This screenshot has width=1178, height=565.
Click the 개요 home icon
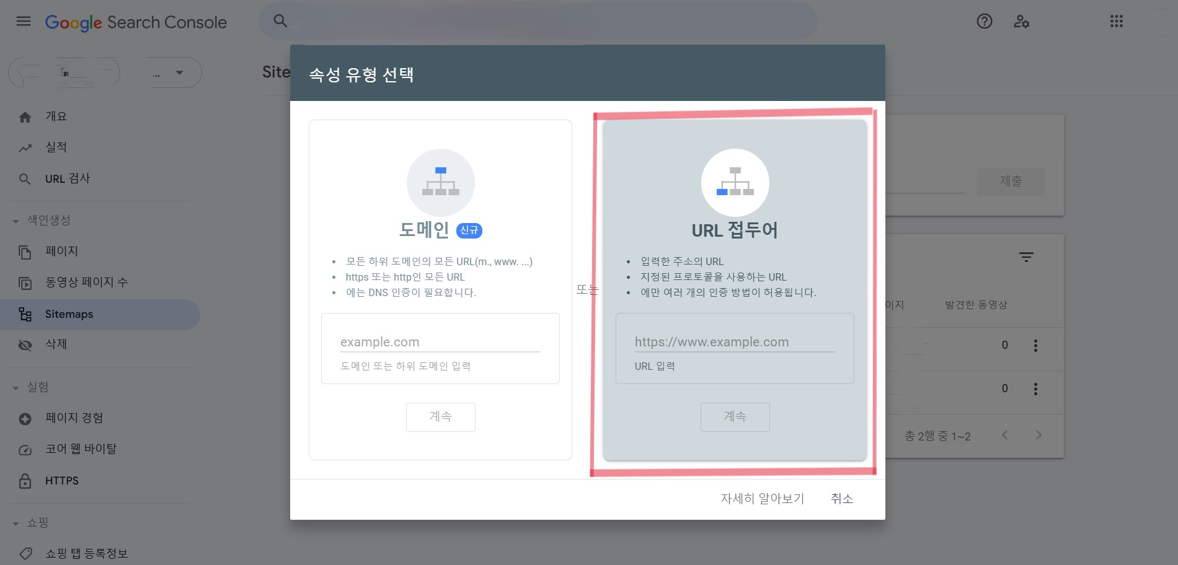pyautogui.click(x=25, y=117)
